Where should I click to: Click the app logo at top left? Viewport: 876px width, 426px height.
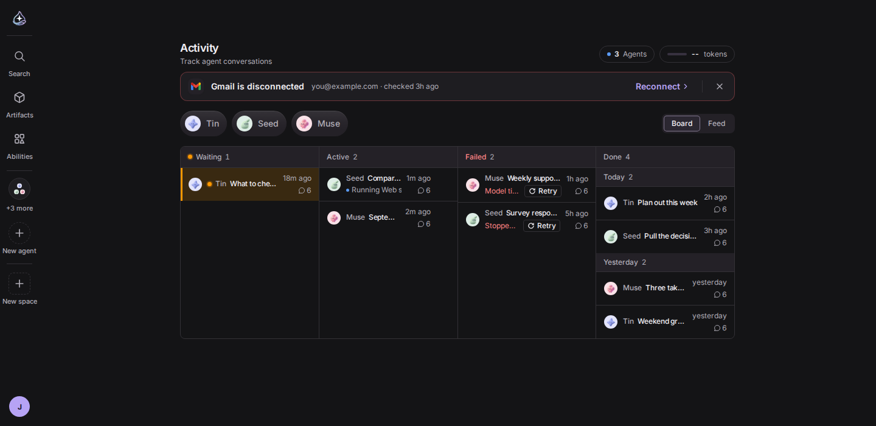pos(19,18)
